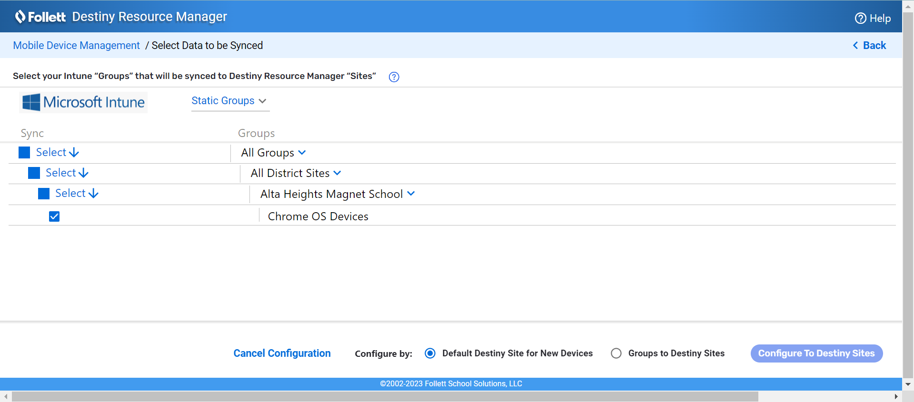Collapse Alta Heights Magnet School chevron
Screen dimensions: 914x402
[411, 194]
